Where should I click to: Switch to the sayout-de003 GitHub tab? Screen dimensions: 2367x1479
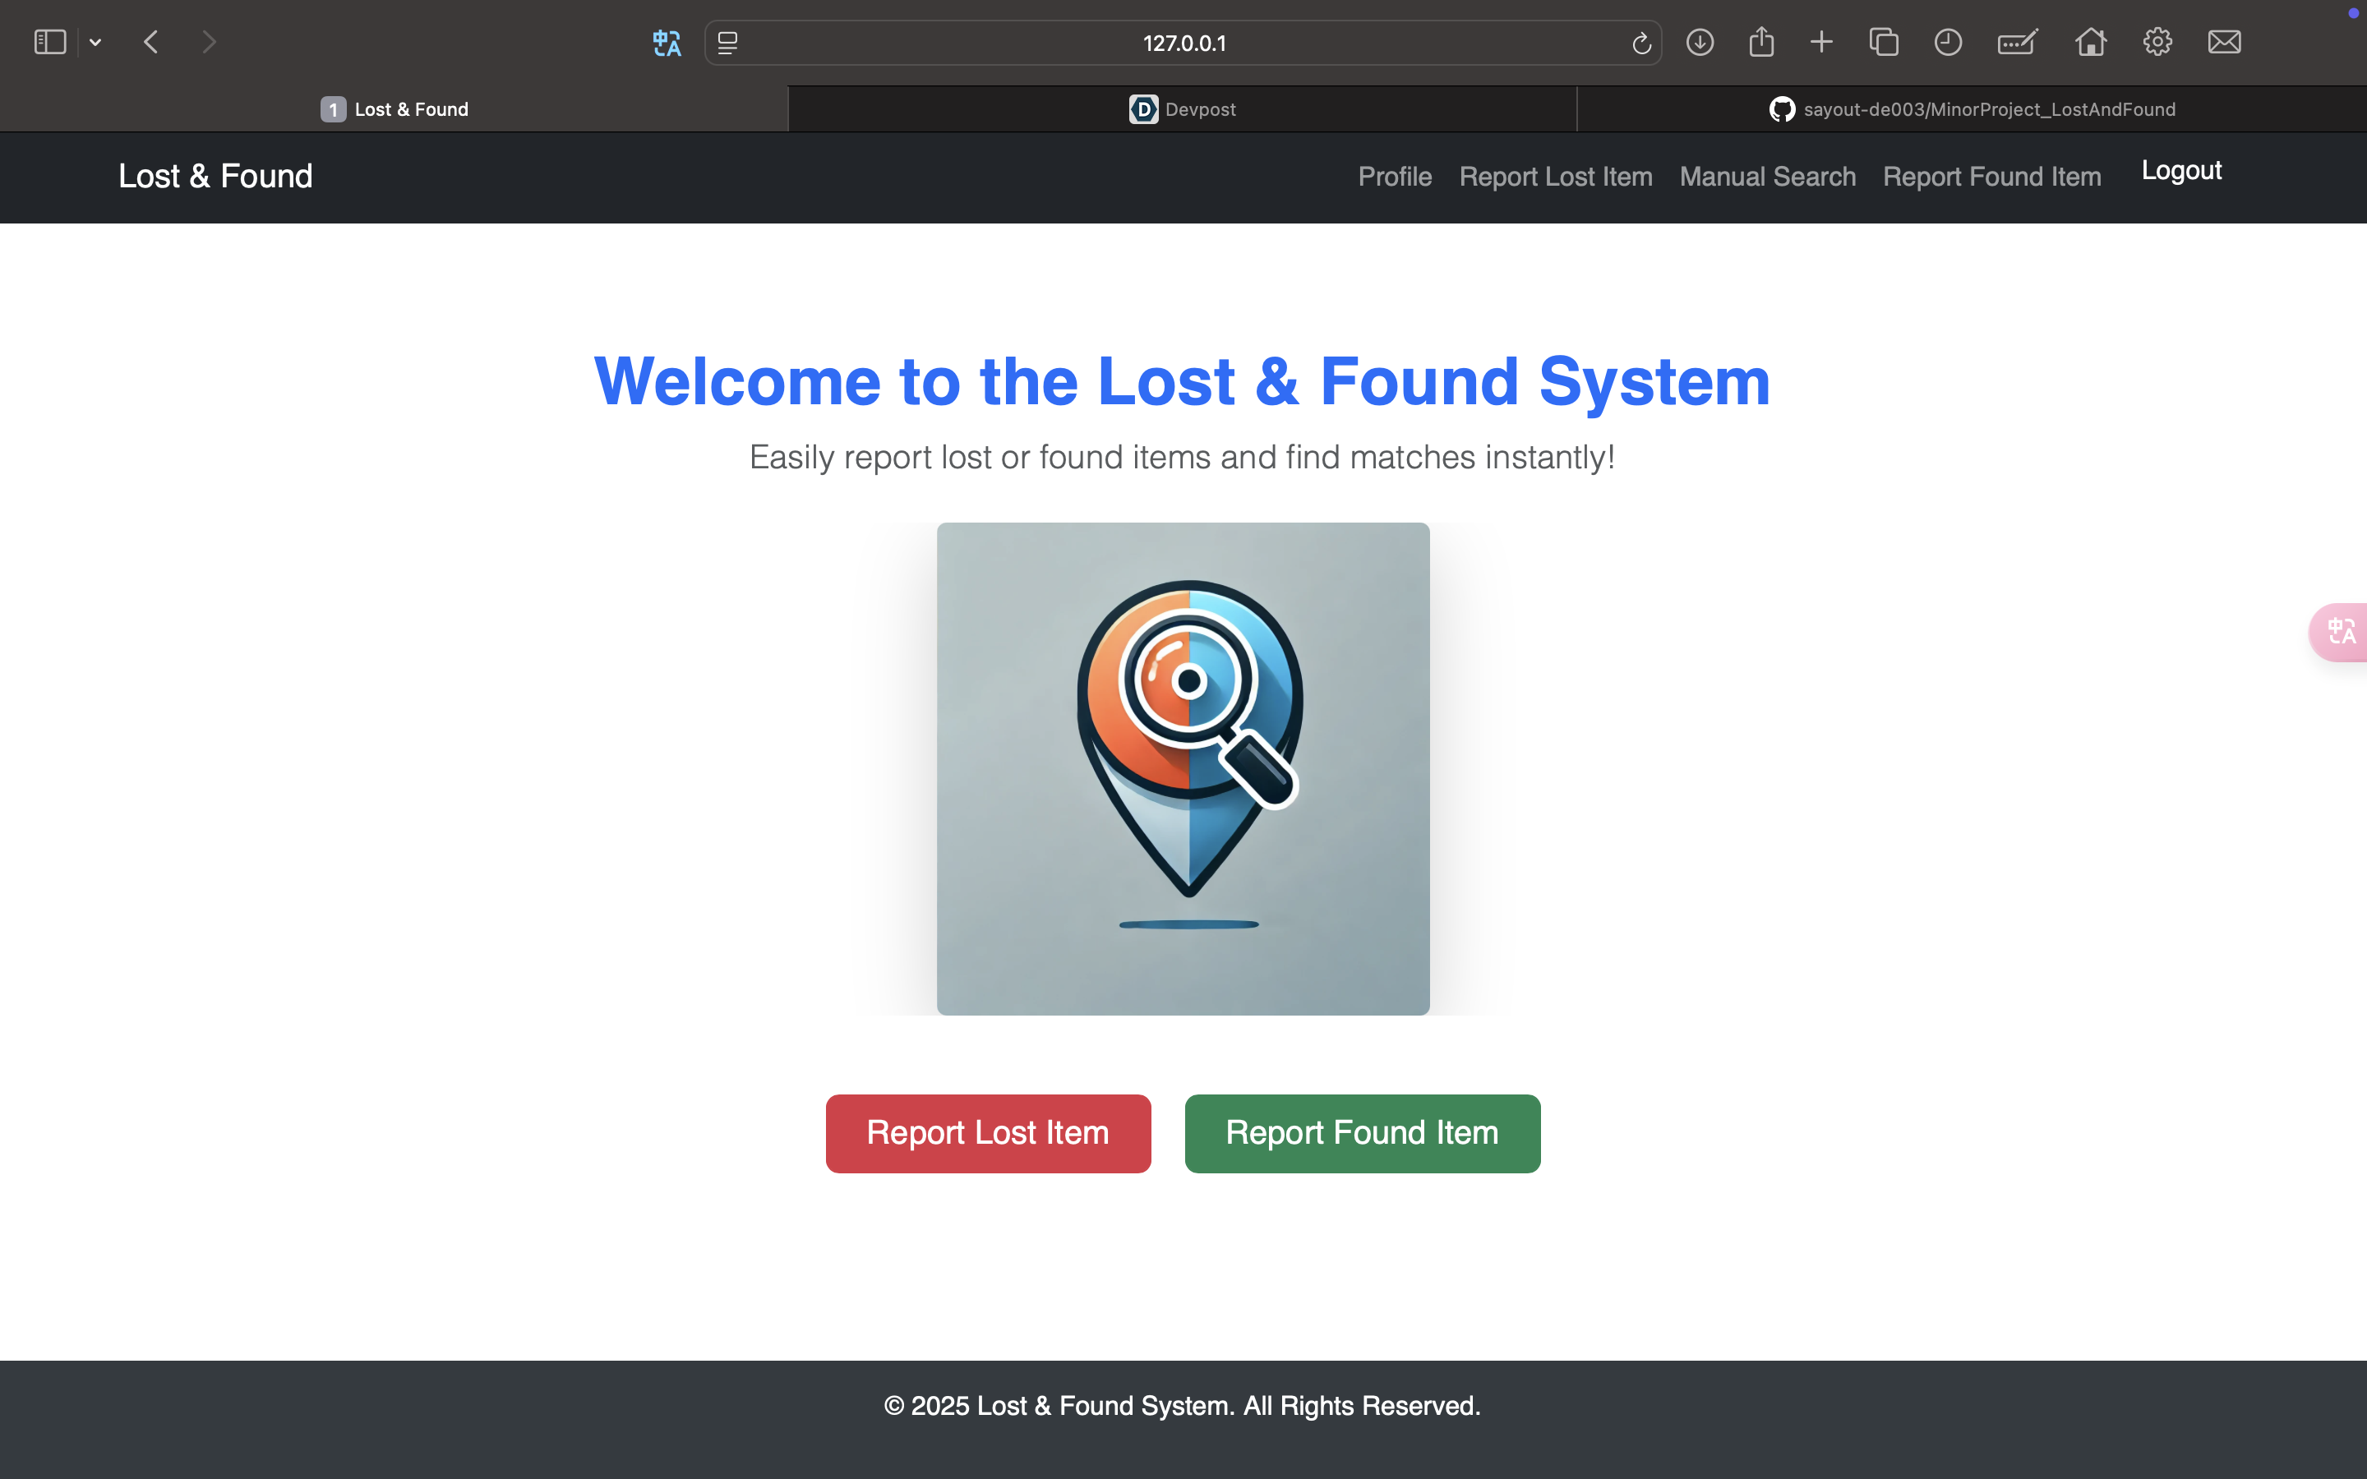point(1972,109)
